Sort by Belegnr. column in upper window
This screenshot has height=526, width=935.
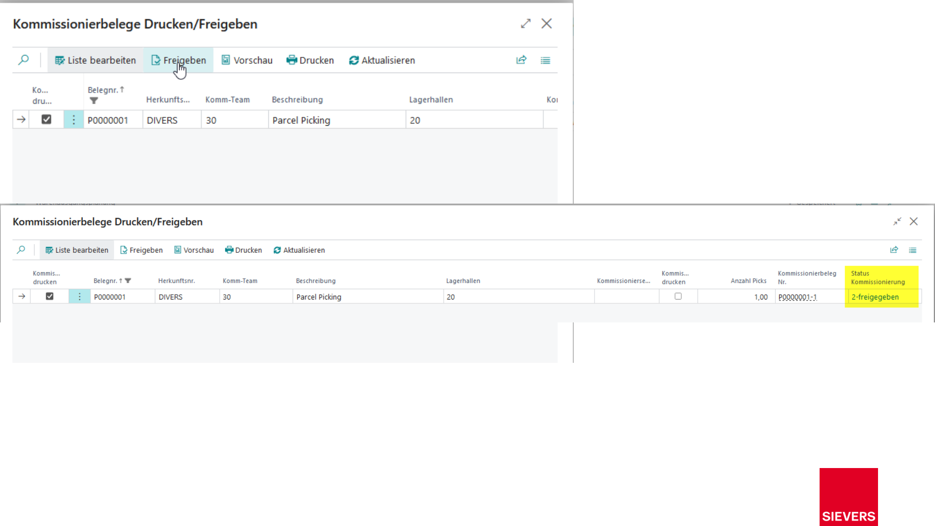coord(106,90)
